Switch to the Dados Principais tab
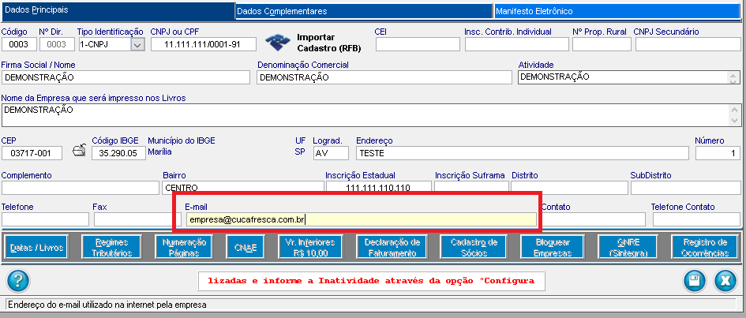 click(x=118, y=10)
